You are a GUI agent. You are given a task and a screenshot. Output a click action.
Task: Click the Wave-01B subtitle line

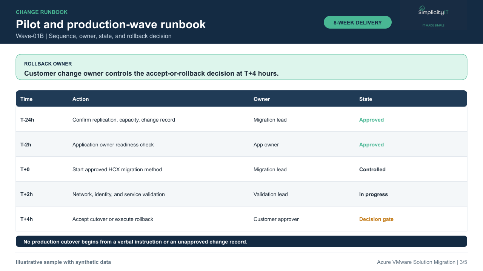point(94,36)
